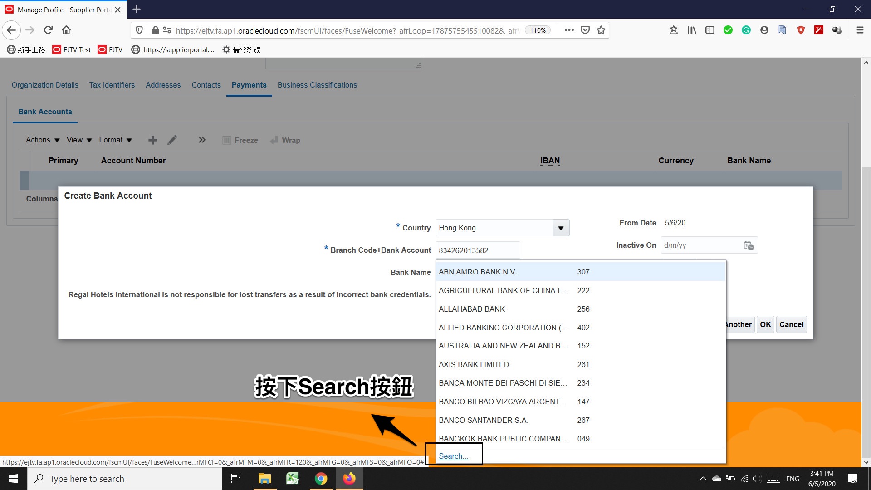Click the Freeze column button

240,141
